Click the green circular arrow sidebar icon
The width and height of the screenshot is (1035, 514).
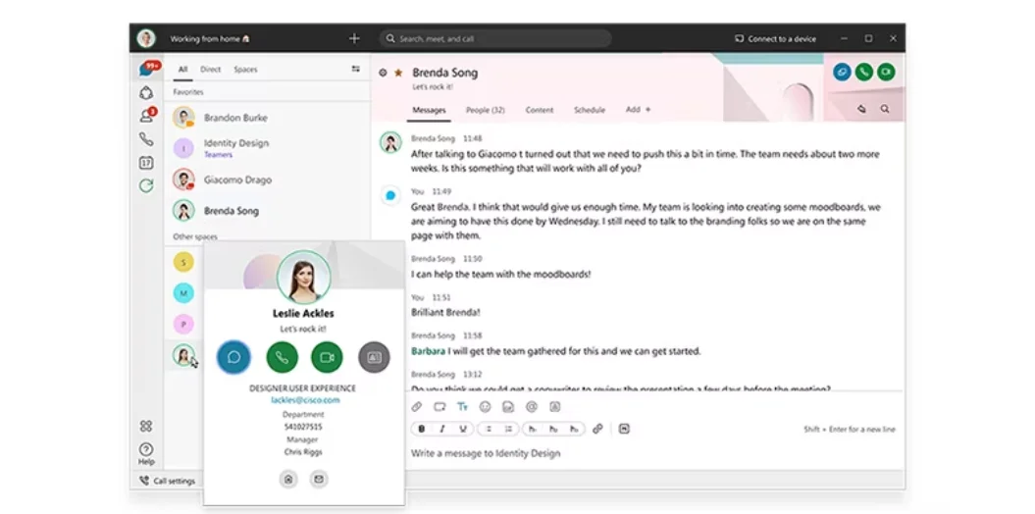tap(146, 186)
